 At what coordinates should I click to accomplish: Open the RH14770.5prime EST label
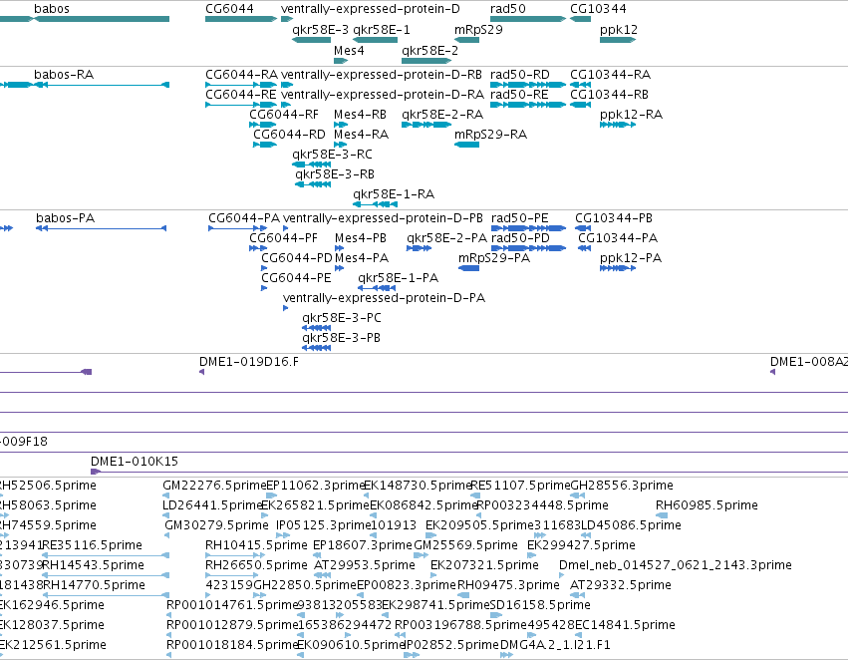94,586
